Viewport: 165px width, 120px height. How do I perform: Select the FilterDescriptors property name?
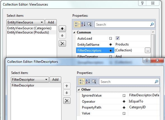click(89, 51)
